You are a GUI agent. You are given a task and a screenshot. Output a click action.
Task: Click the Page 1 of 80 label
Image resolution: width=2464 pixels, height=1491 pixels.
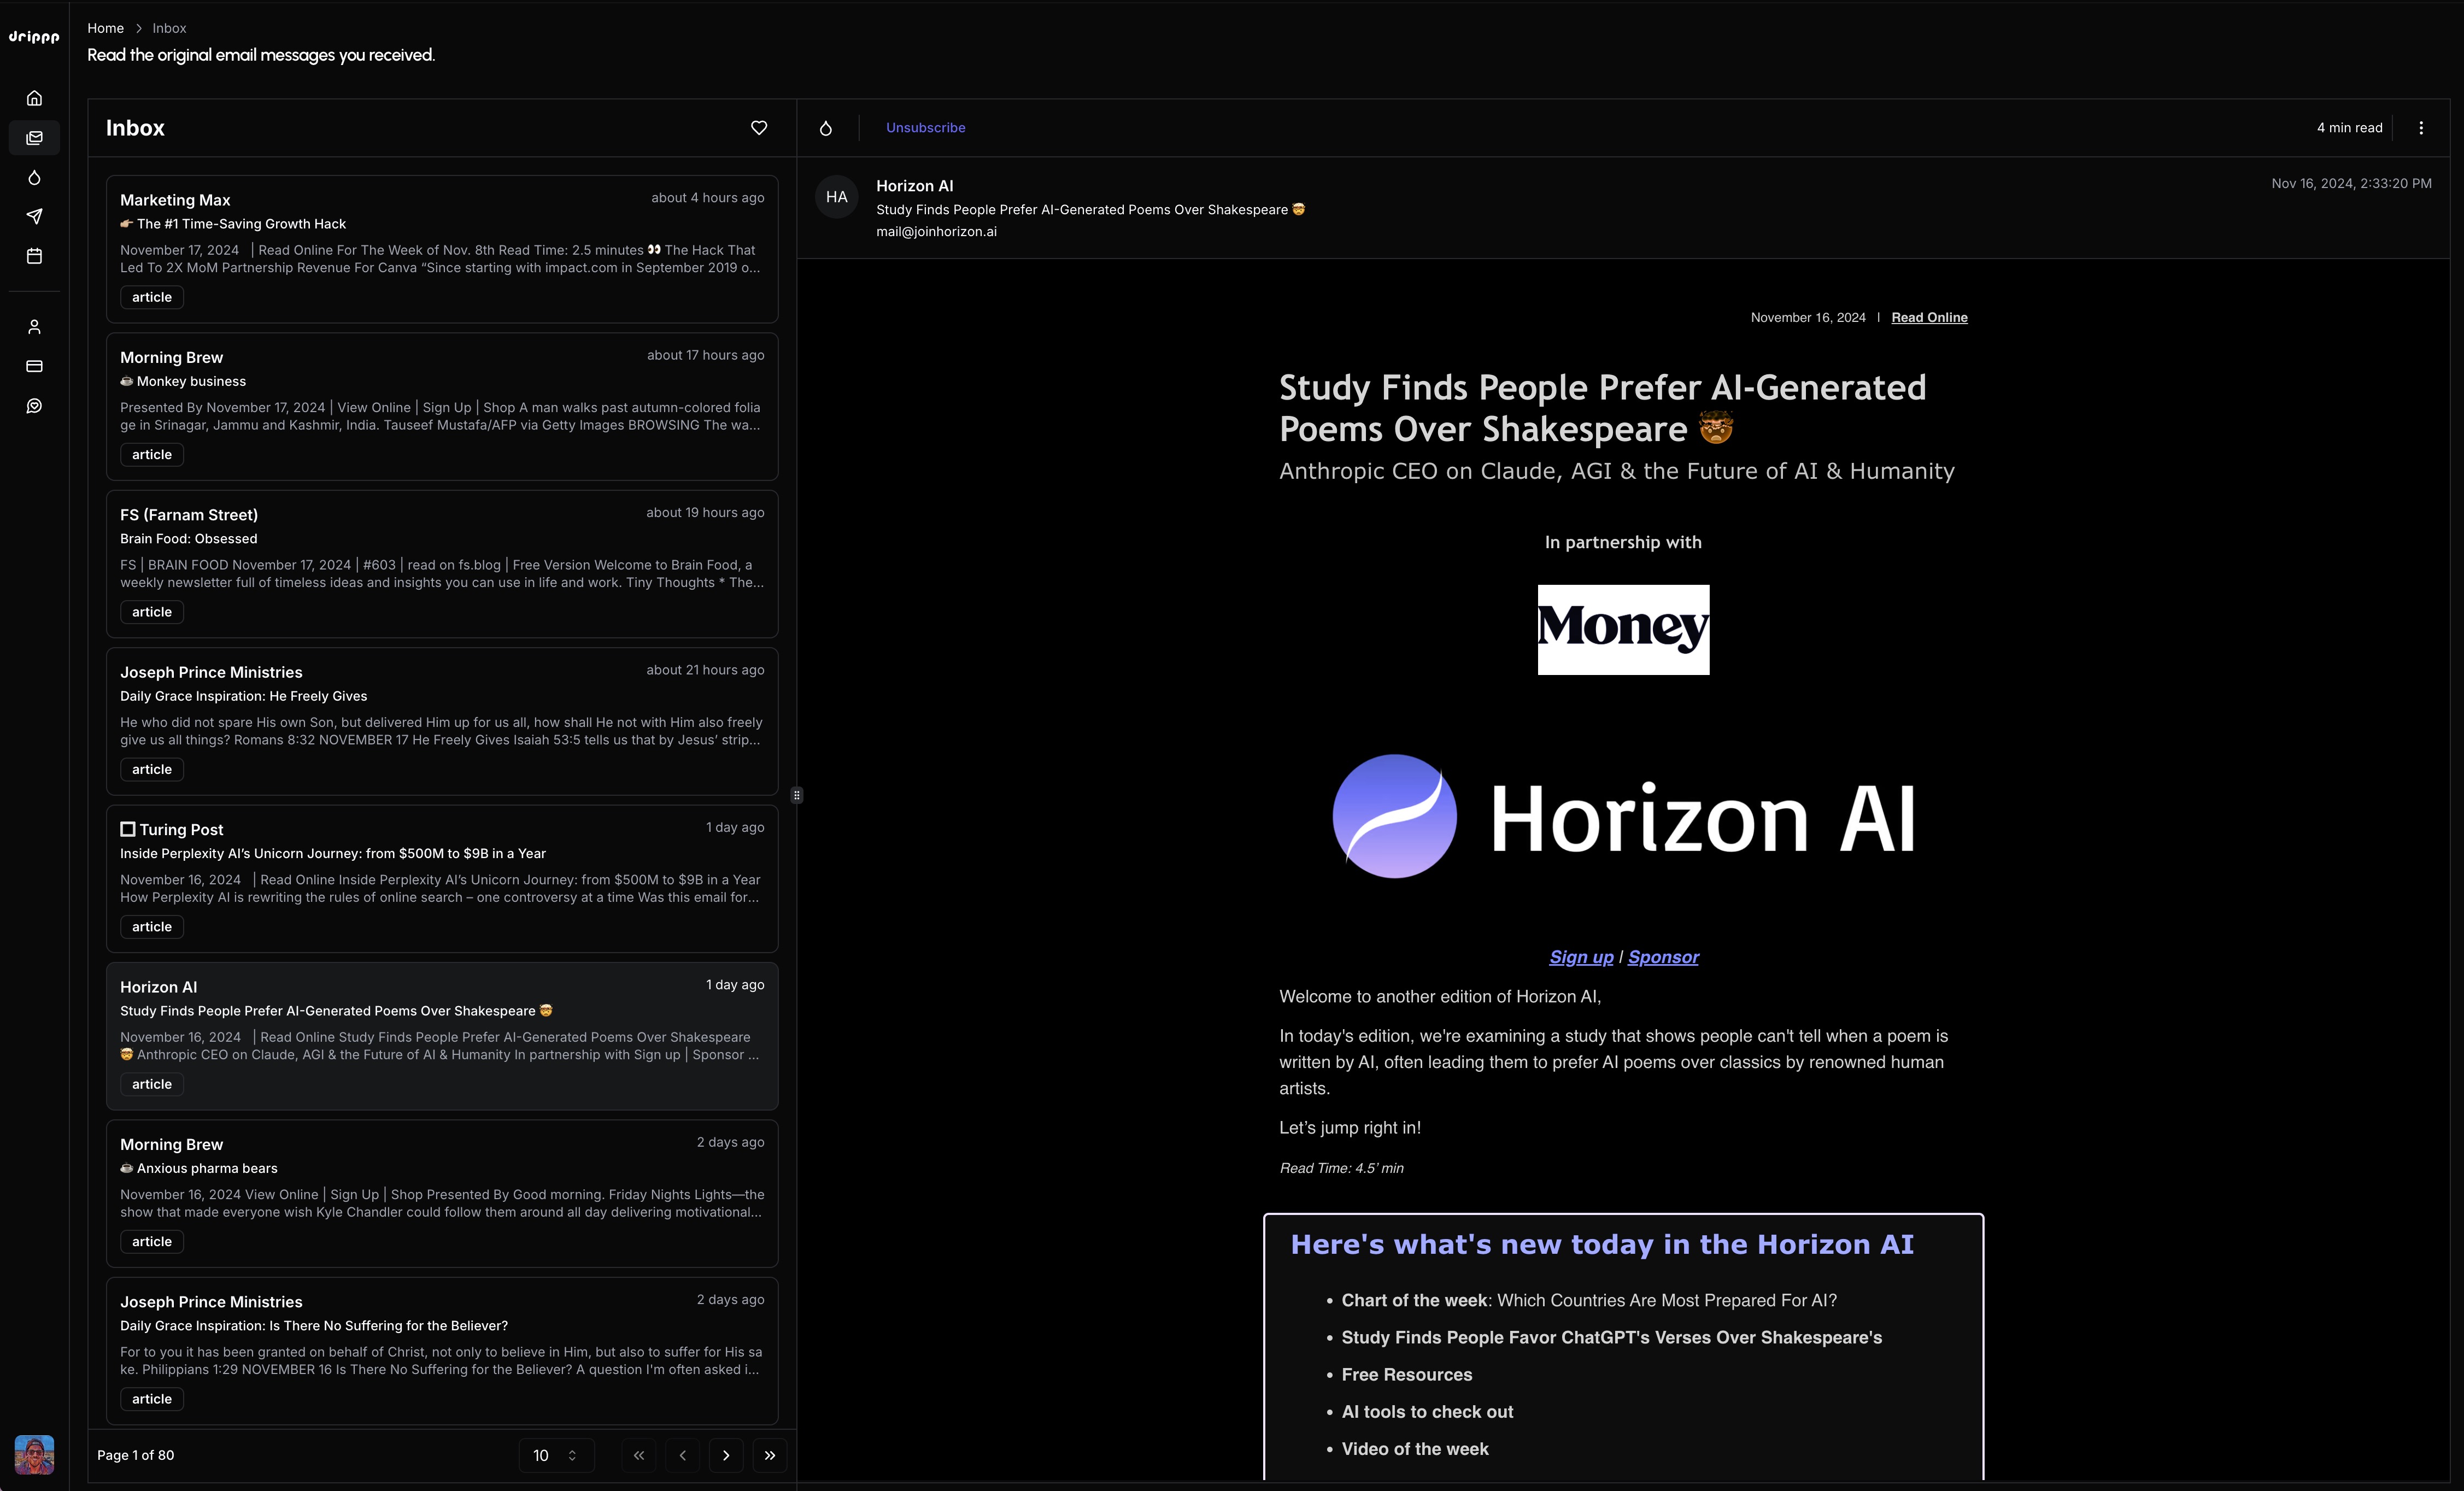[135, 1455]
